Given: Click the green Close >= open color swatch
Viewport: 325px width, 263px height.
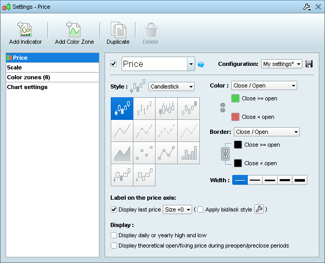Looking at the screenshot, I should (235, 98).
